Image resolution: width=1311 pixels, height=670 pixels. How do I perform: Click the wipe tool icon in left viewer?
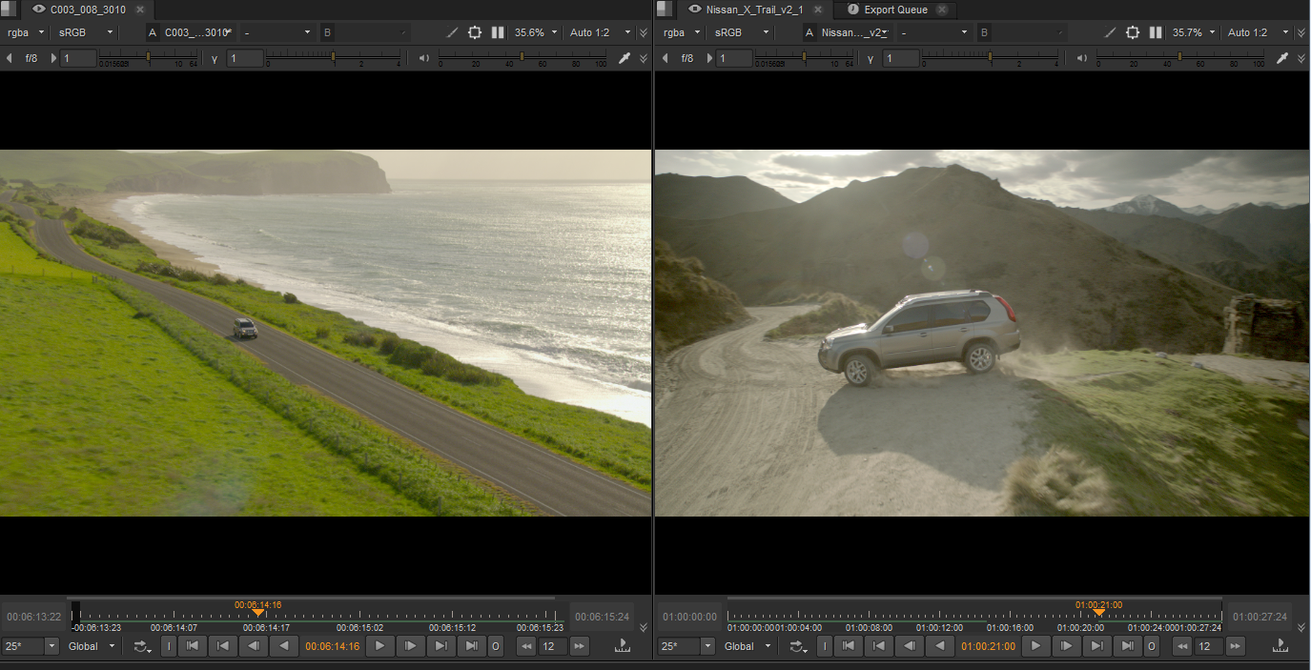click(x=452, y=32)
